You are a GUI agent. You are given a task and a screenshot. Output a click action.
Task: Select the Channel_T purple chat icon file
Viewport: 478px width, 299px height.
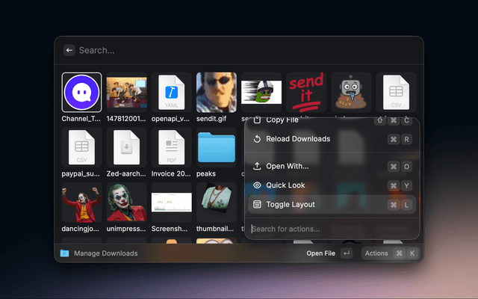(81, 93)
